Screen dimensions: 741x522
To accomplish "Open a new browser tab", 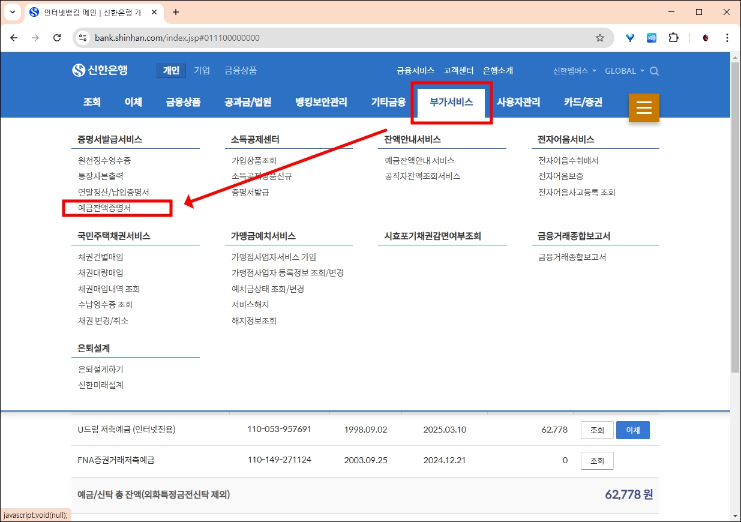I will pyautogui.click(x=176, y=12).
